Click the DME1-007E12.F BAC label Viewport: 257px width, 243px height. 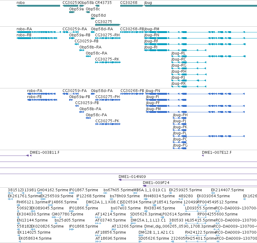(217, 153)
